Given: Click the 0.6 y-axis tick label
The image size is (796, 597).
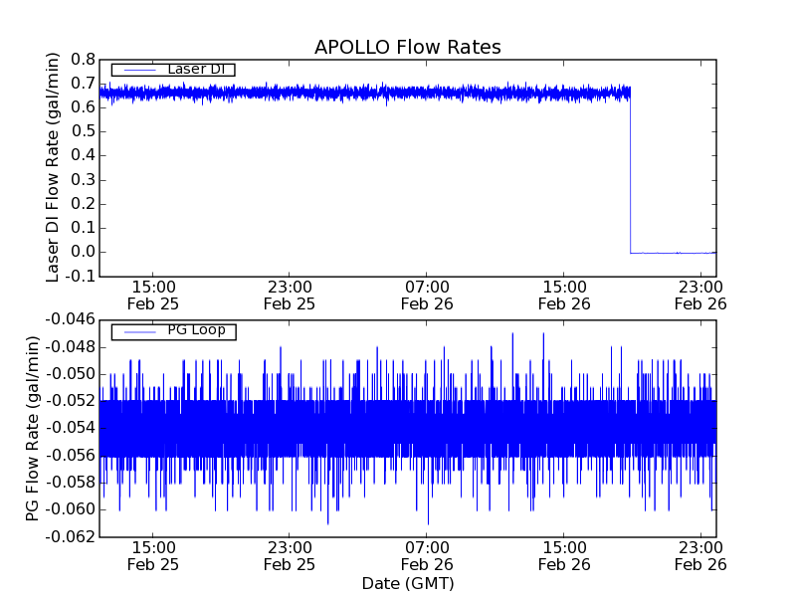Looking at the screenshot, I should tap(83, 107).
